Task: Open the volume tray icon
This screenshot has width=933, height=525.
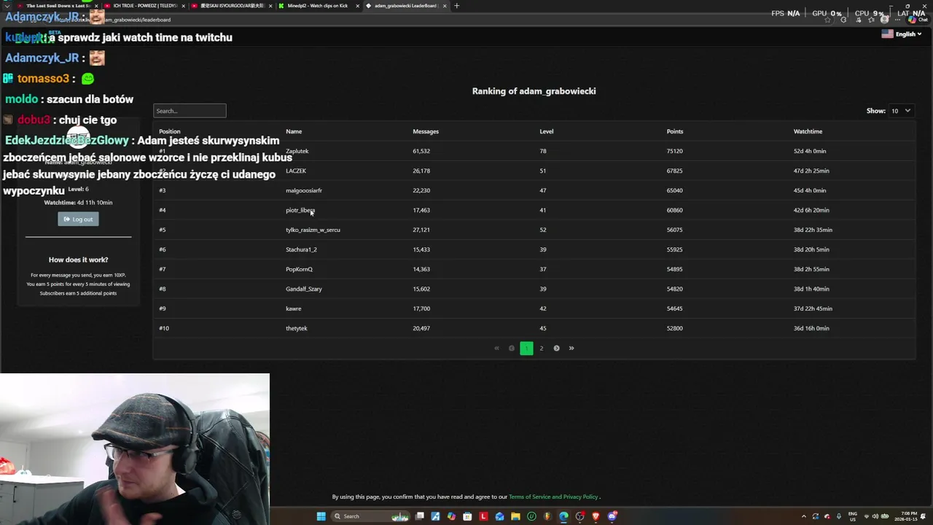Action: pyautogui.click(x=875, y=516)
